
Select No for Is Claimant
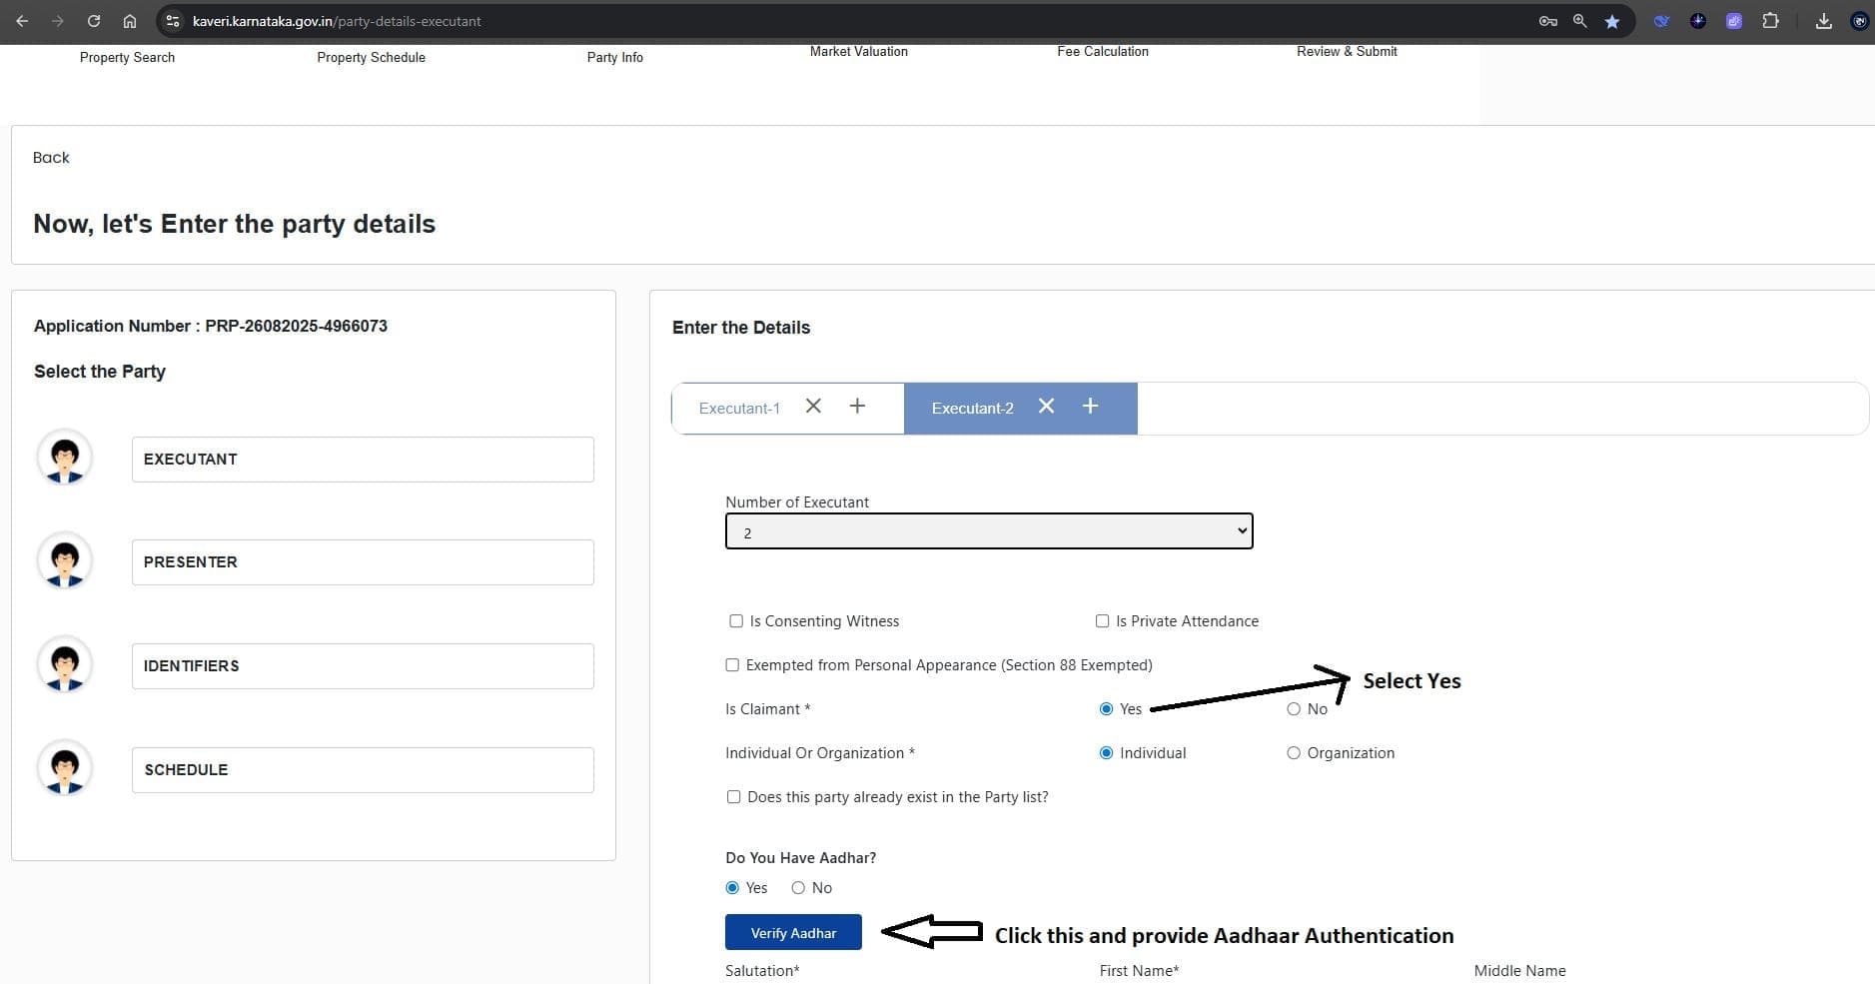pyautogui.click(x=1294, y=709)
